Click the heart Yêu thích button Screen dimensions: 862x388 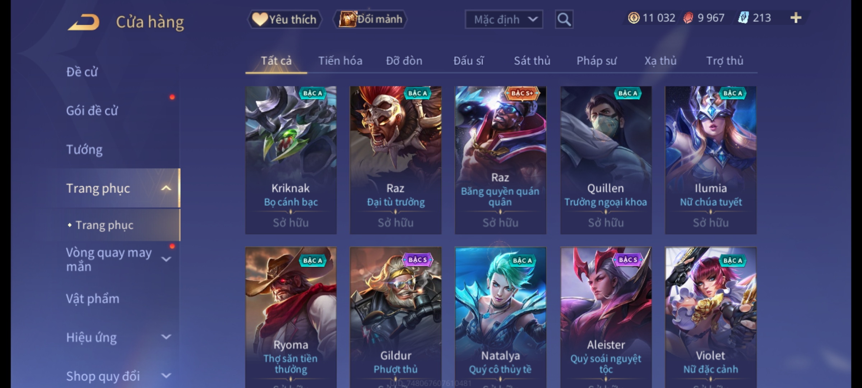pyautogui.click(x=284, y=19)
